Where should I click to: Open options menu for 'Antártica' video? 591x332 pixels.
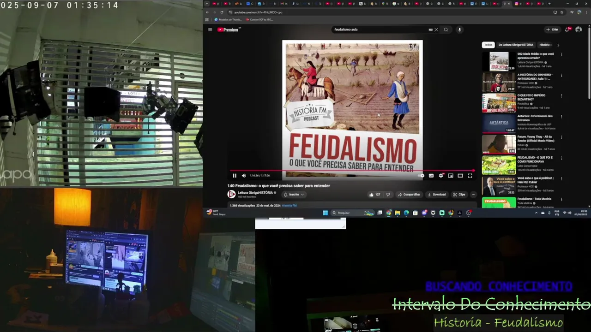561,117
